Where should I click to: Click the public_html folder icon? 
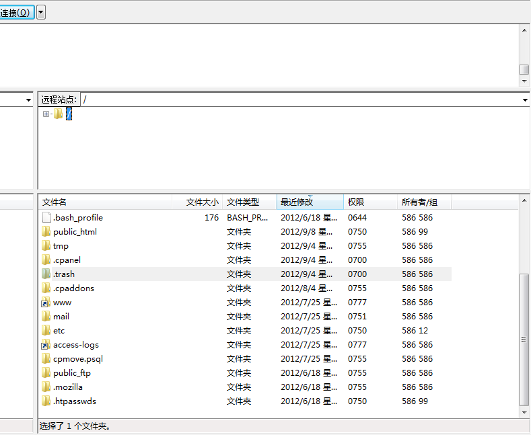pyautogui.click(x=46, y=232)
